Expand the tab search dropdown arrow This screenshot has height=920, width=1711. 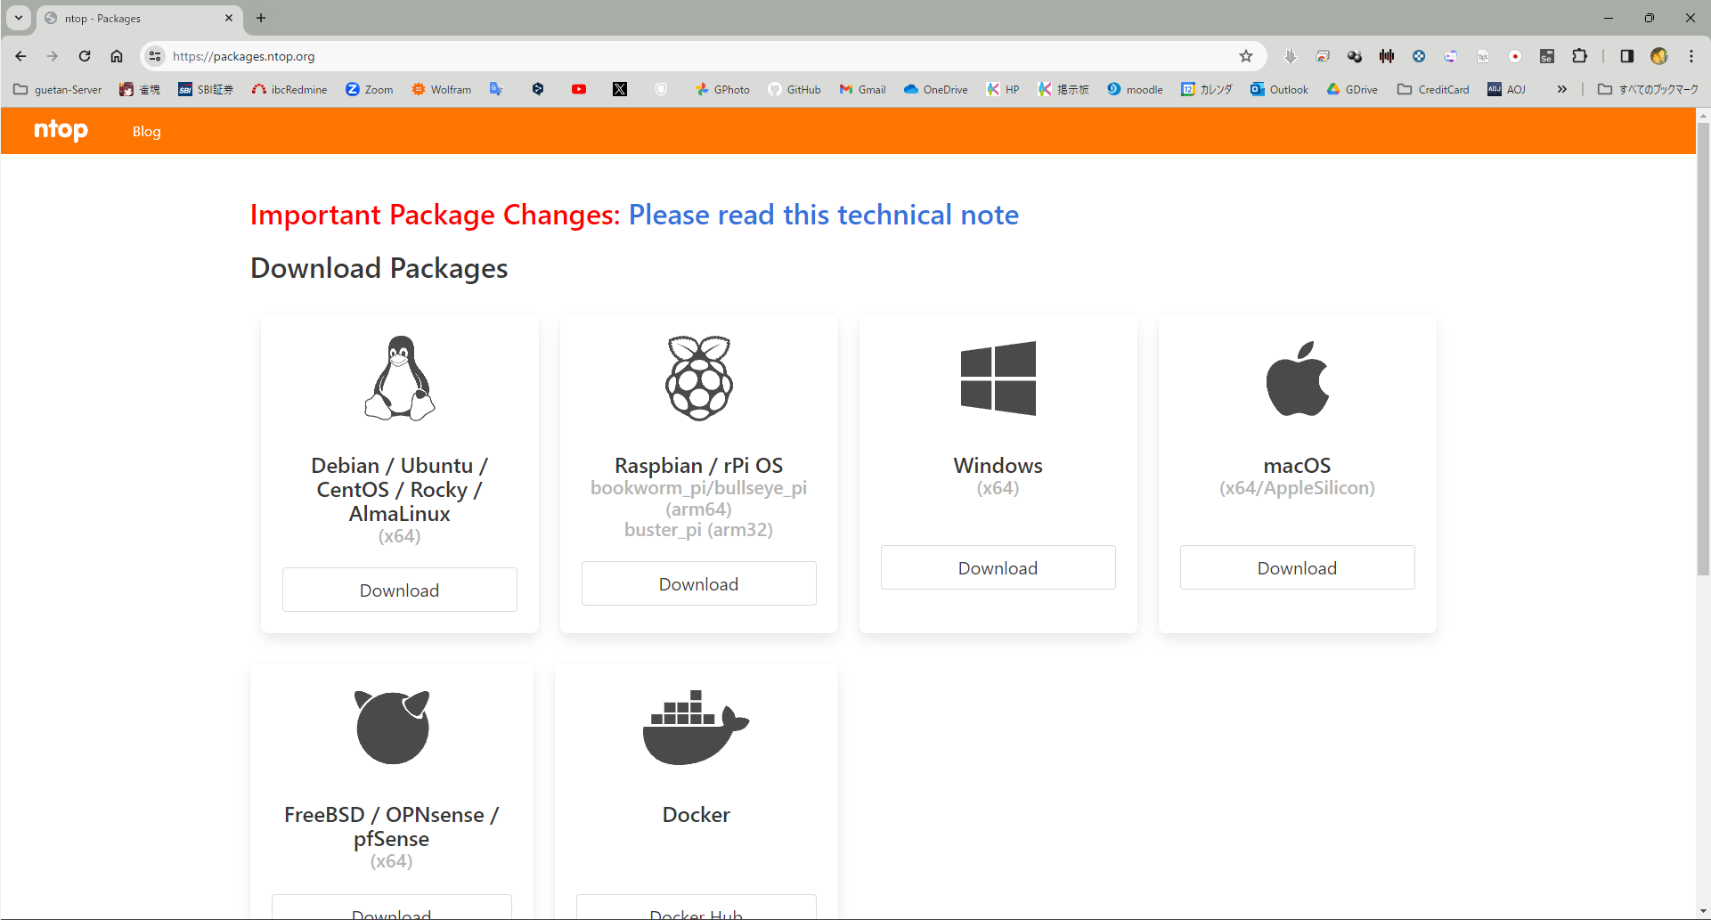point(18,18)
